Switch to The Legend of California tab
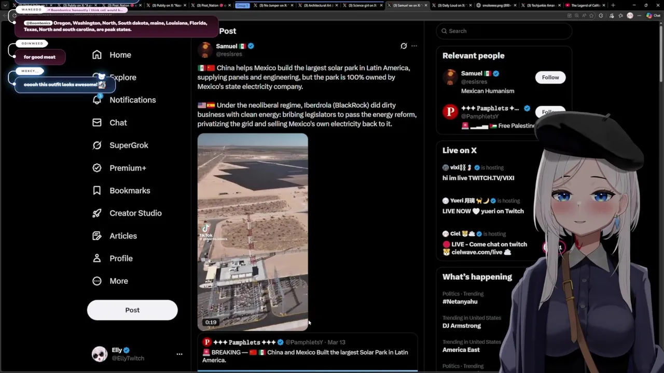664x373 pixels. [x=585, y=5]
